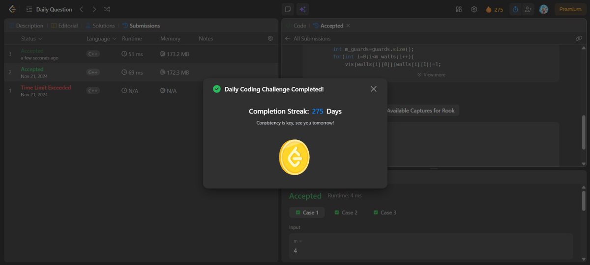590x265 pixels.
Task: Open the notes icon in top bar
Action: [x=288, y=9]
